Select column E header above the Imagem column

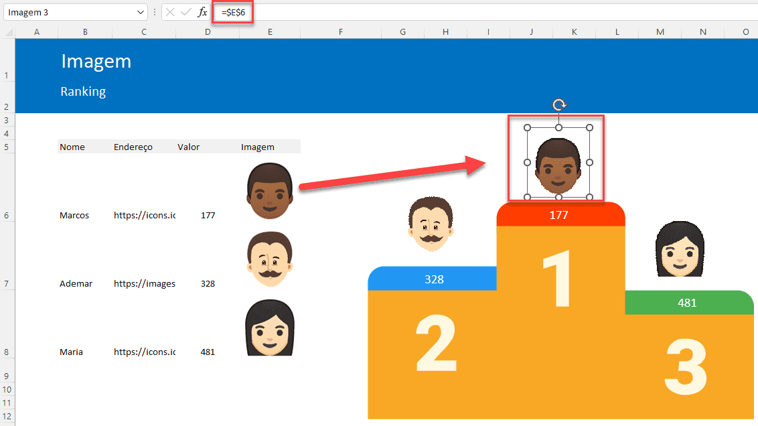pos(270,31)
